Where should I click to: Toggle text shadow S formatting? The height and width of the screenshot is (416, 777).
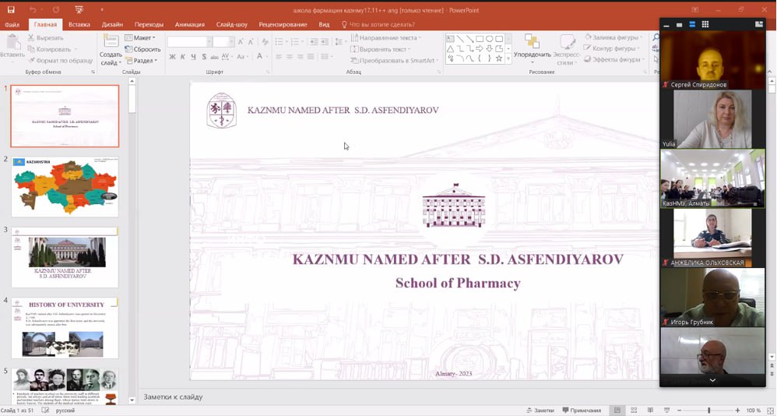click(x=204, y=57)
